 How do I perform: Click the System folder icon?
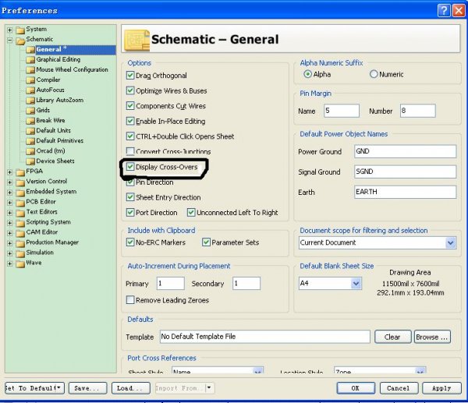click(x=20, y=30)
